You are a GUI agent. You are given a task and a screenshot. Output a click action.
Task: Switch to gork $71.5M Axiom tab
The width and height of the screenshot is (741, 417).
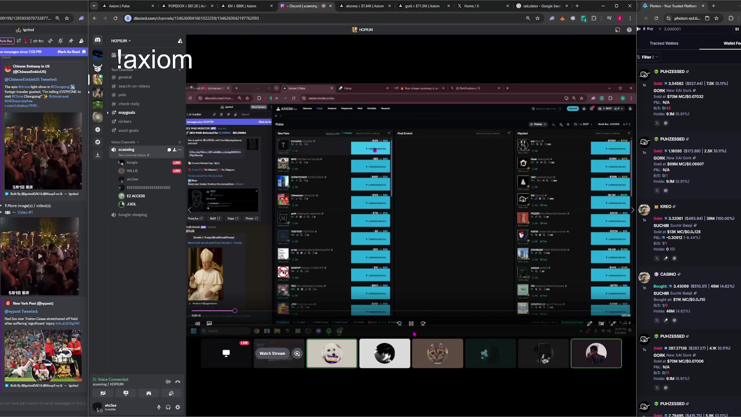424,6
